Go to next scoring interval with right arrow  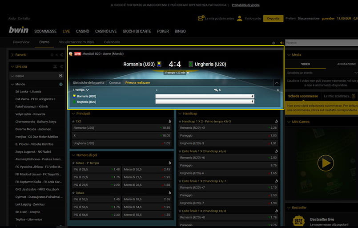[278, 90]
